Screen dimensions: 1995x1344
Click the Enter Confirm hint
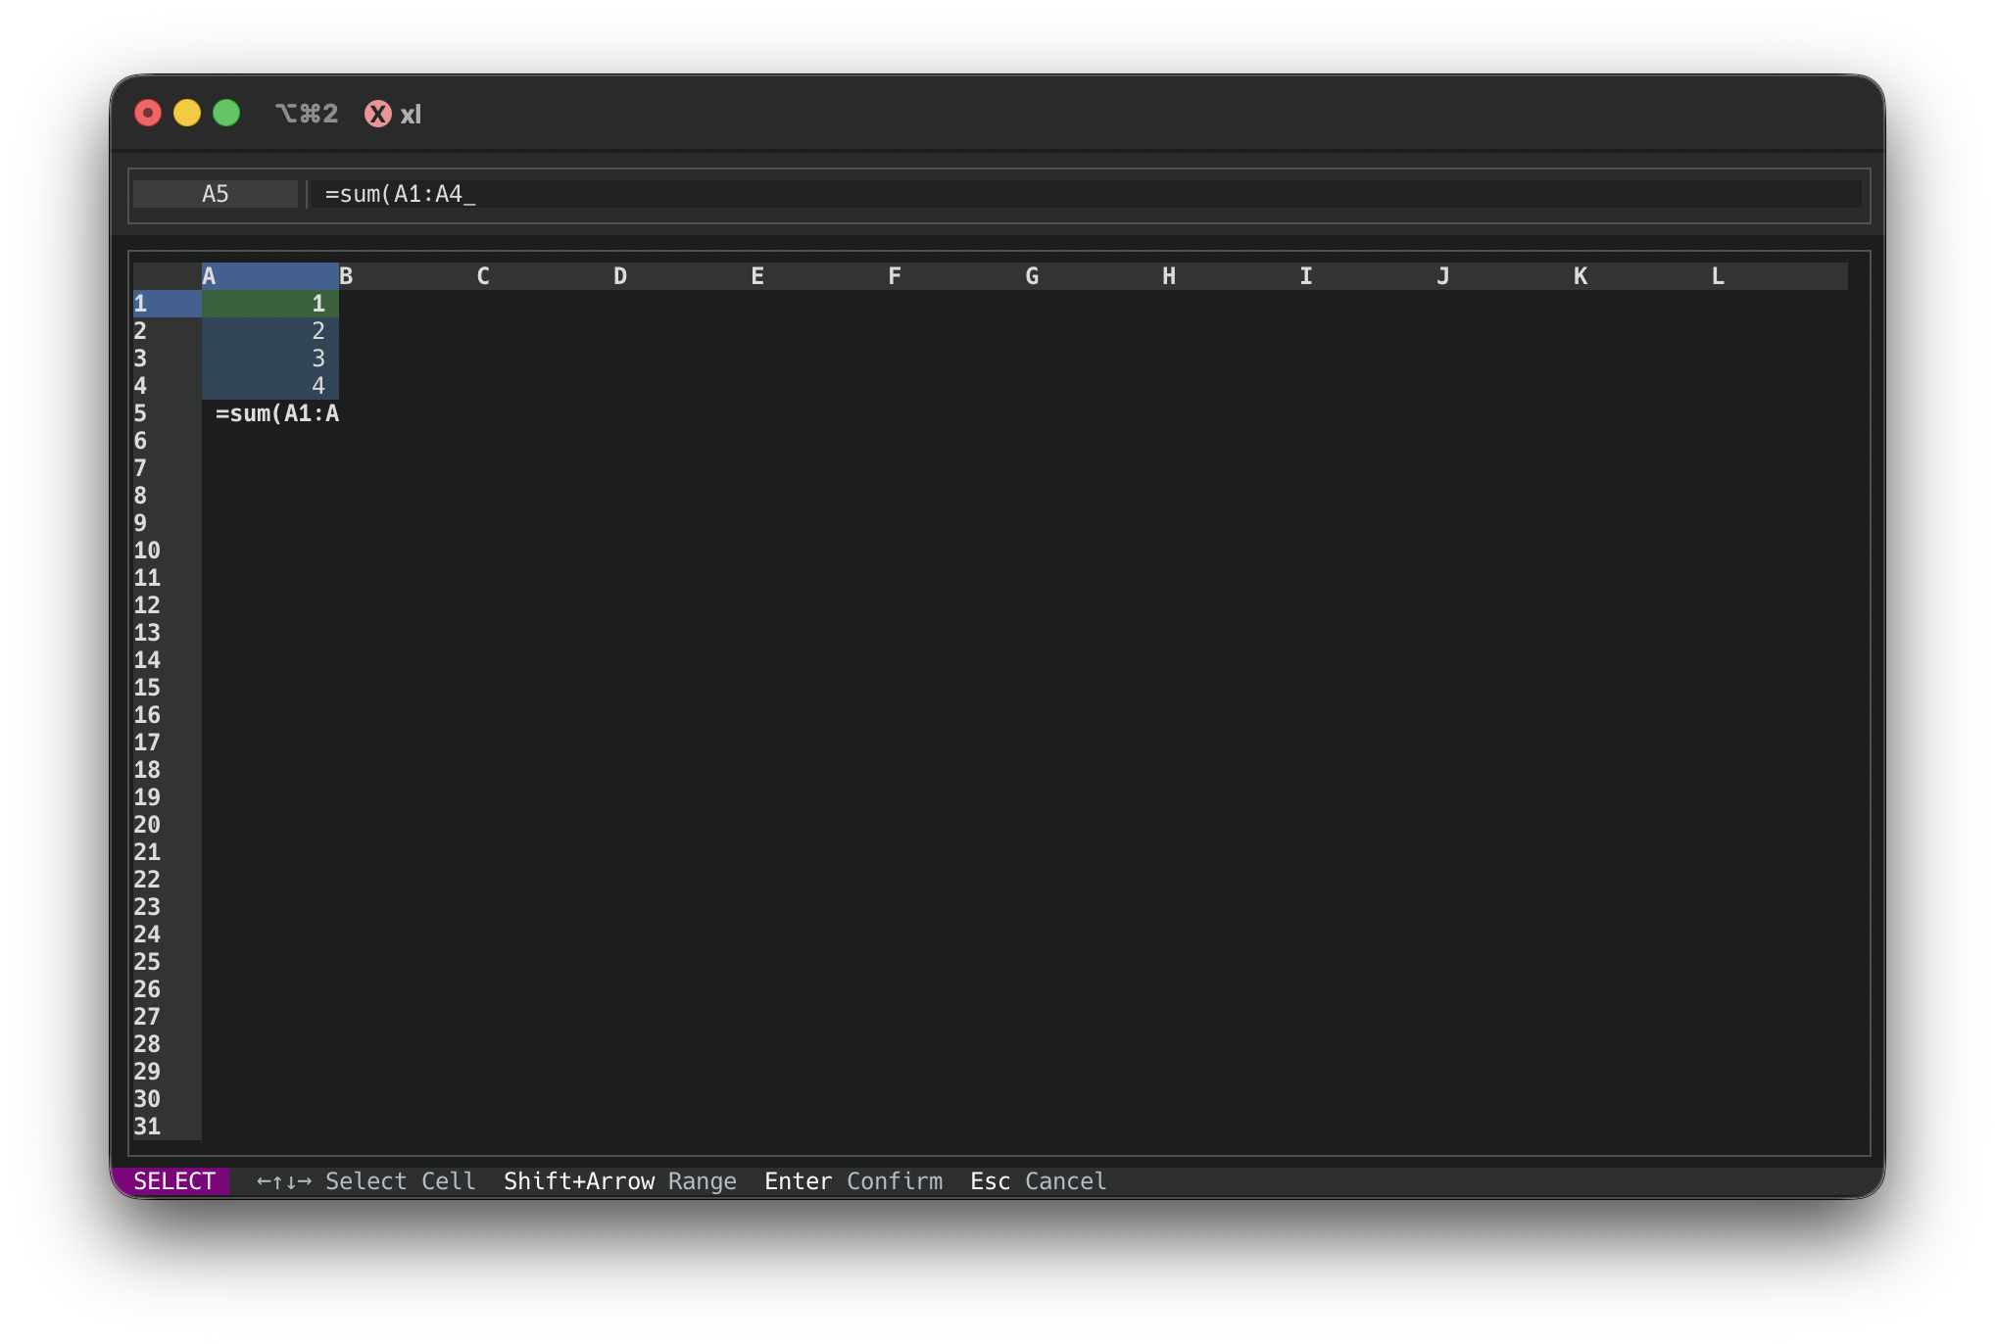point(853,1181)
